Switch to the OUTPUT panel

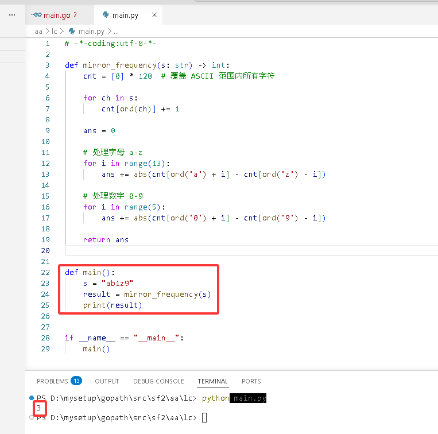(x=107, y=381)
